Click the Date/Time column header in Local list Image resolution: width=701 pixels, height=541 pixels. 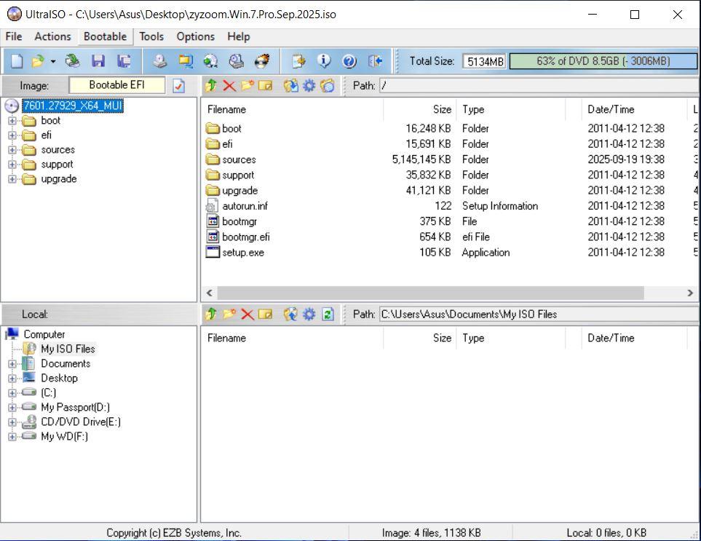coord(626,338)
